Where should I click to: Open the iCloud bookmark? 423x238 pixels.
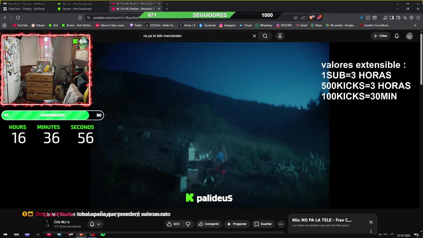pyautogui.click(x=246, y=25)
